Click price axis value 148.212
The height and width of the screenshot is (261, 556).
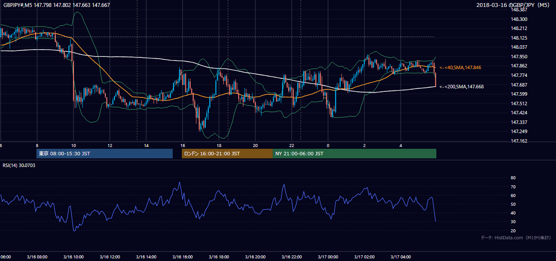click(519, 29)
